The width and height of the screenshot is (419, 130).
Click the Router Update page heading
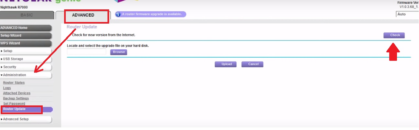pos(82,27)
